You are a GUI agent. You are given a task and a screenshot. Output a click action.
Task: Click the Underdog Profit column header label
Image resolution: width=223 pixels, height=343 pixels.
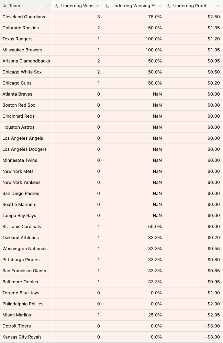[190, 6]
